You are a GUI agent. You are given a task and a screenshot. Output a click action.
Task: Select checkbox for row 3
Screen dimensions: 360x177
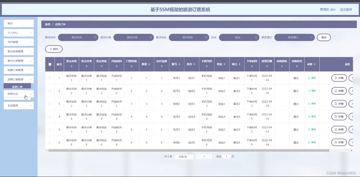point(50,104)
